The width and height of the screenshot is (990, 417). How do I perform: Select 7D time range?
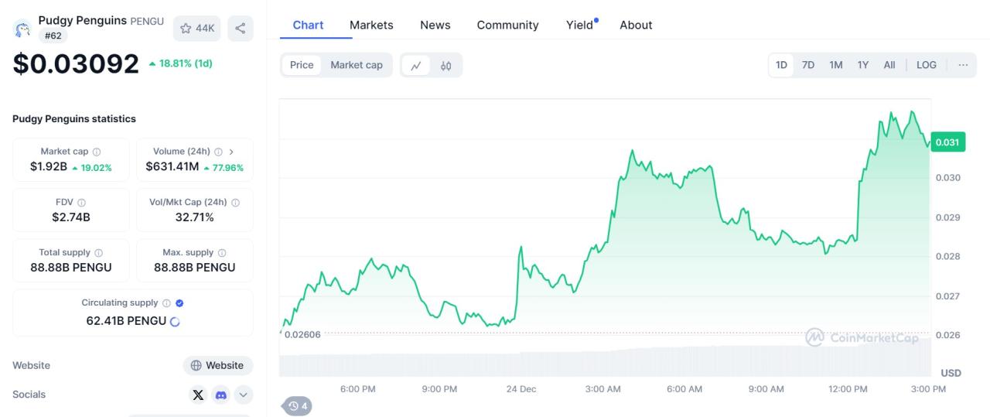(808, 65)
